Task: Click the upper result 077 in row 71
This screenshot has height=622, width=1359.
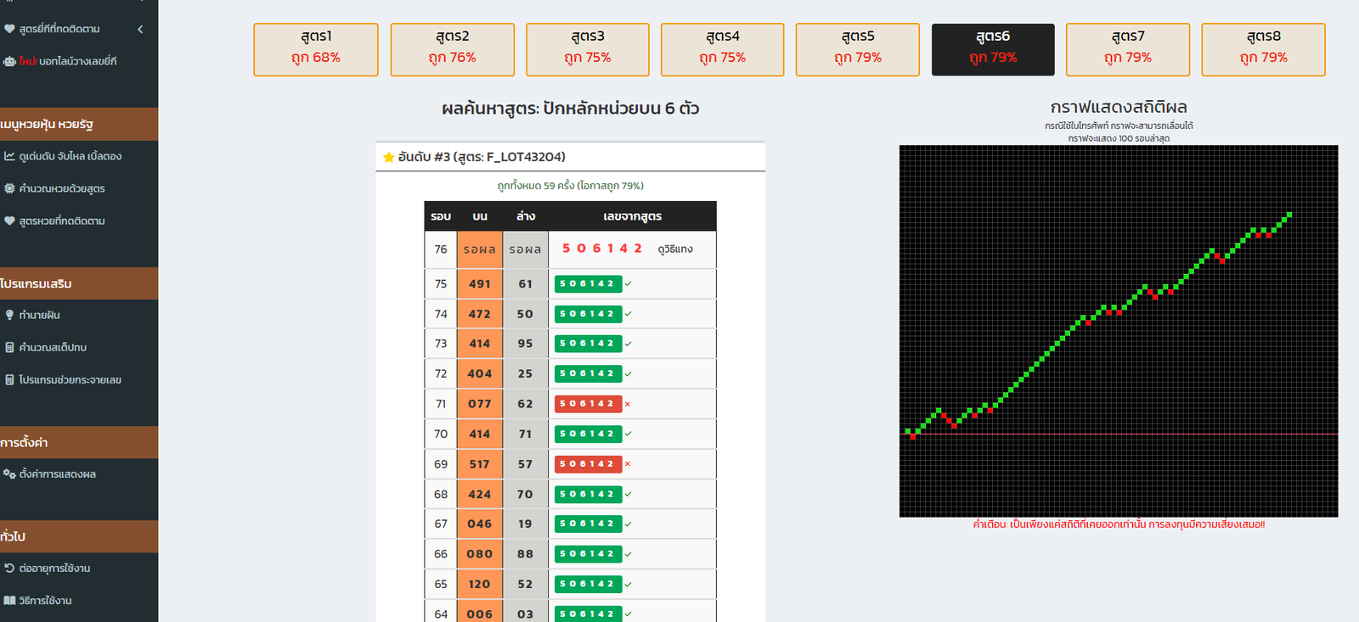Action: coord(480,404)
